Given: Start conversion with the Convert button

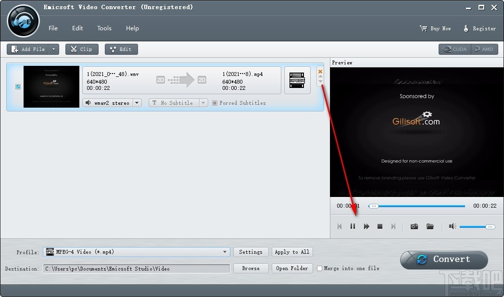Looking at the screenshot, I should point(443,260).
